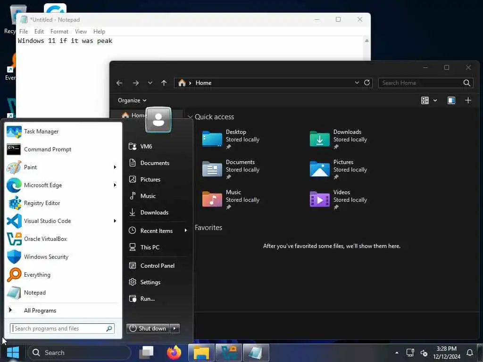The width and height of the screenshot is (483, 362).
Task: Expand the Paint jump list arrow
Action: [x=115, y=167]
